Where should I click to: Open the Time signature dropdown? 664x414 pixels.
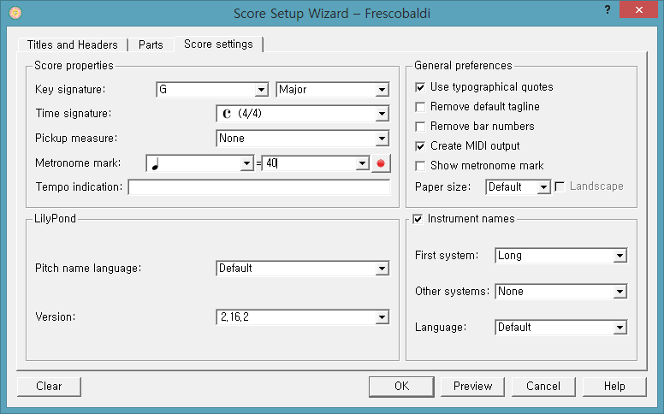click(x=302, y=114)
